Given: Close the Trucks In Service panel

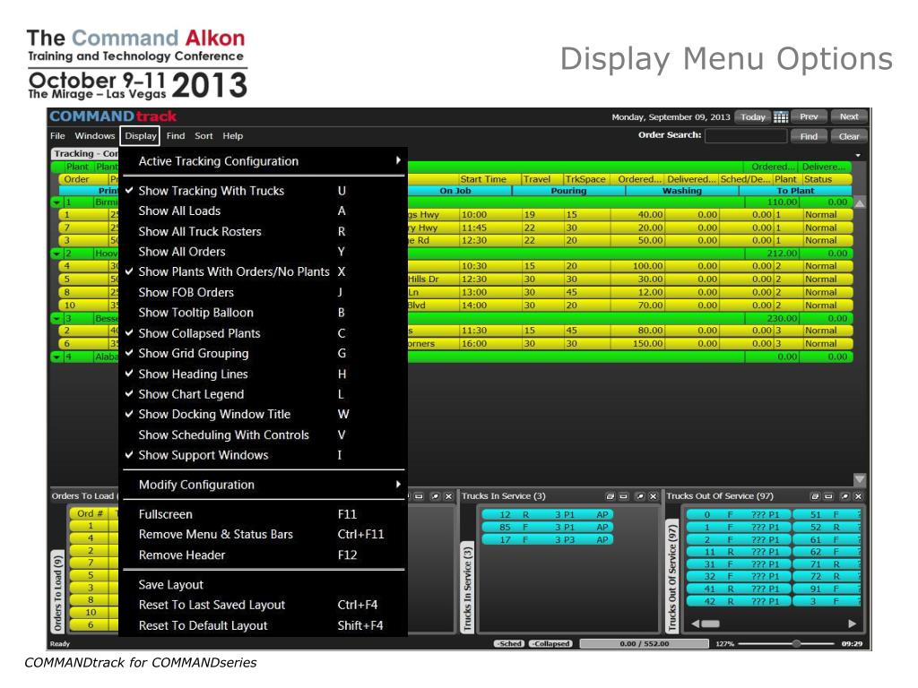Looking at the screenshot, I should coord(654,496).
